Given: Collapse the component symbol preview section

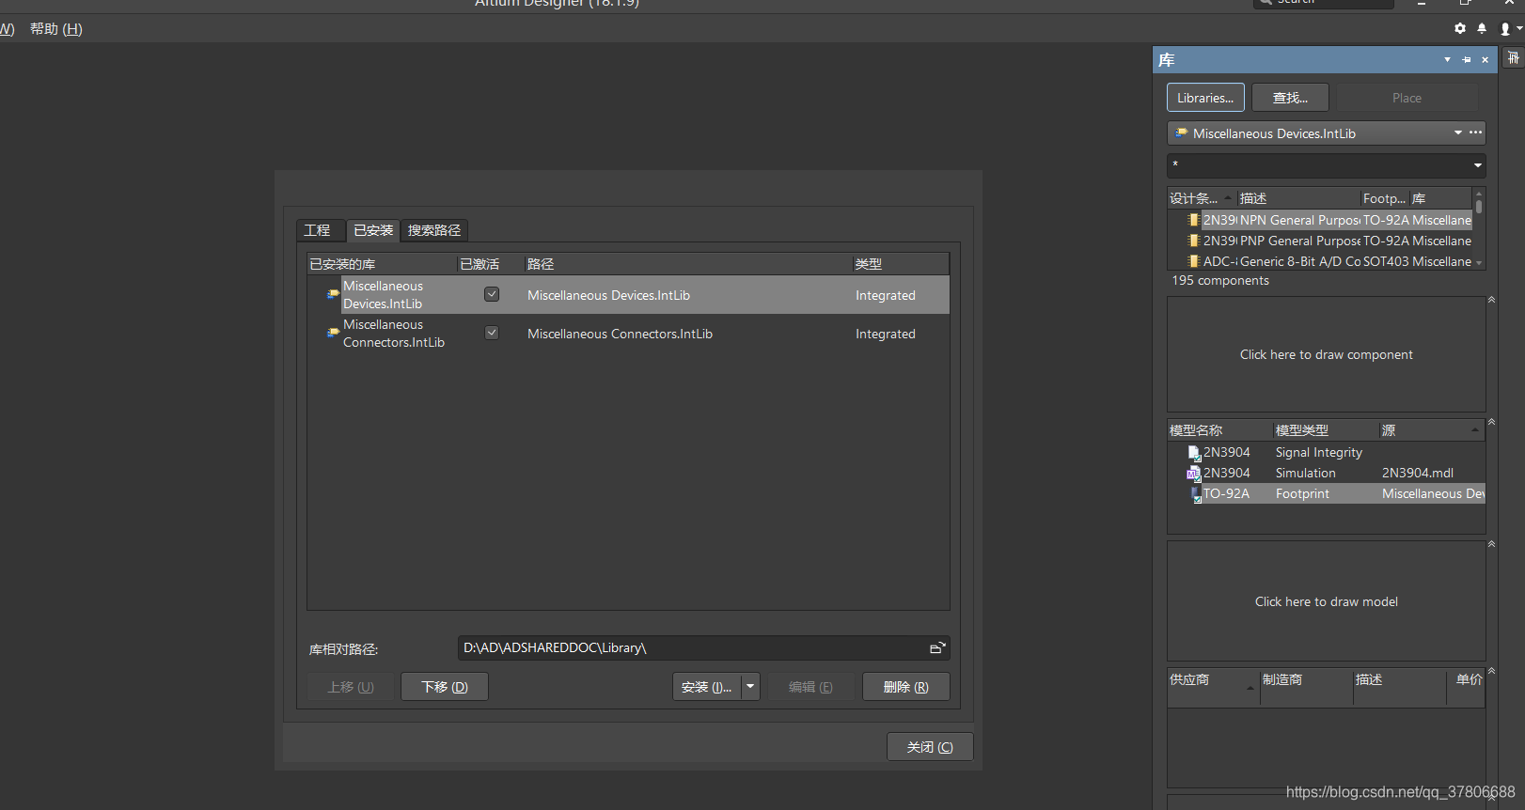Looking at the screenshot, I should pos(1491,300).
